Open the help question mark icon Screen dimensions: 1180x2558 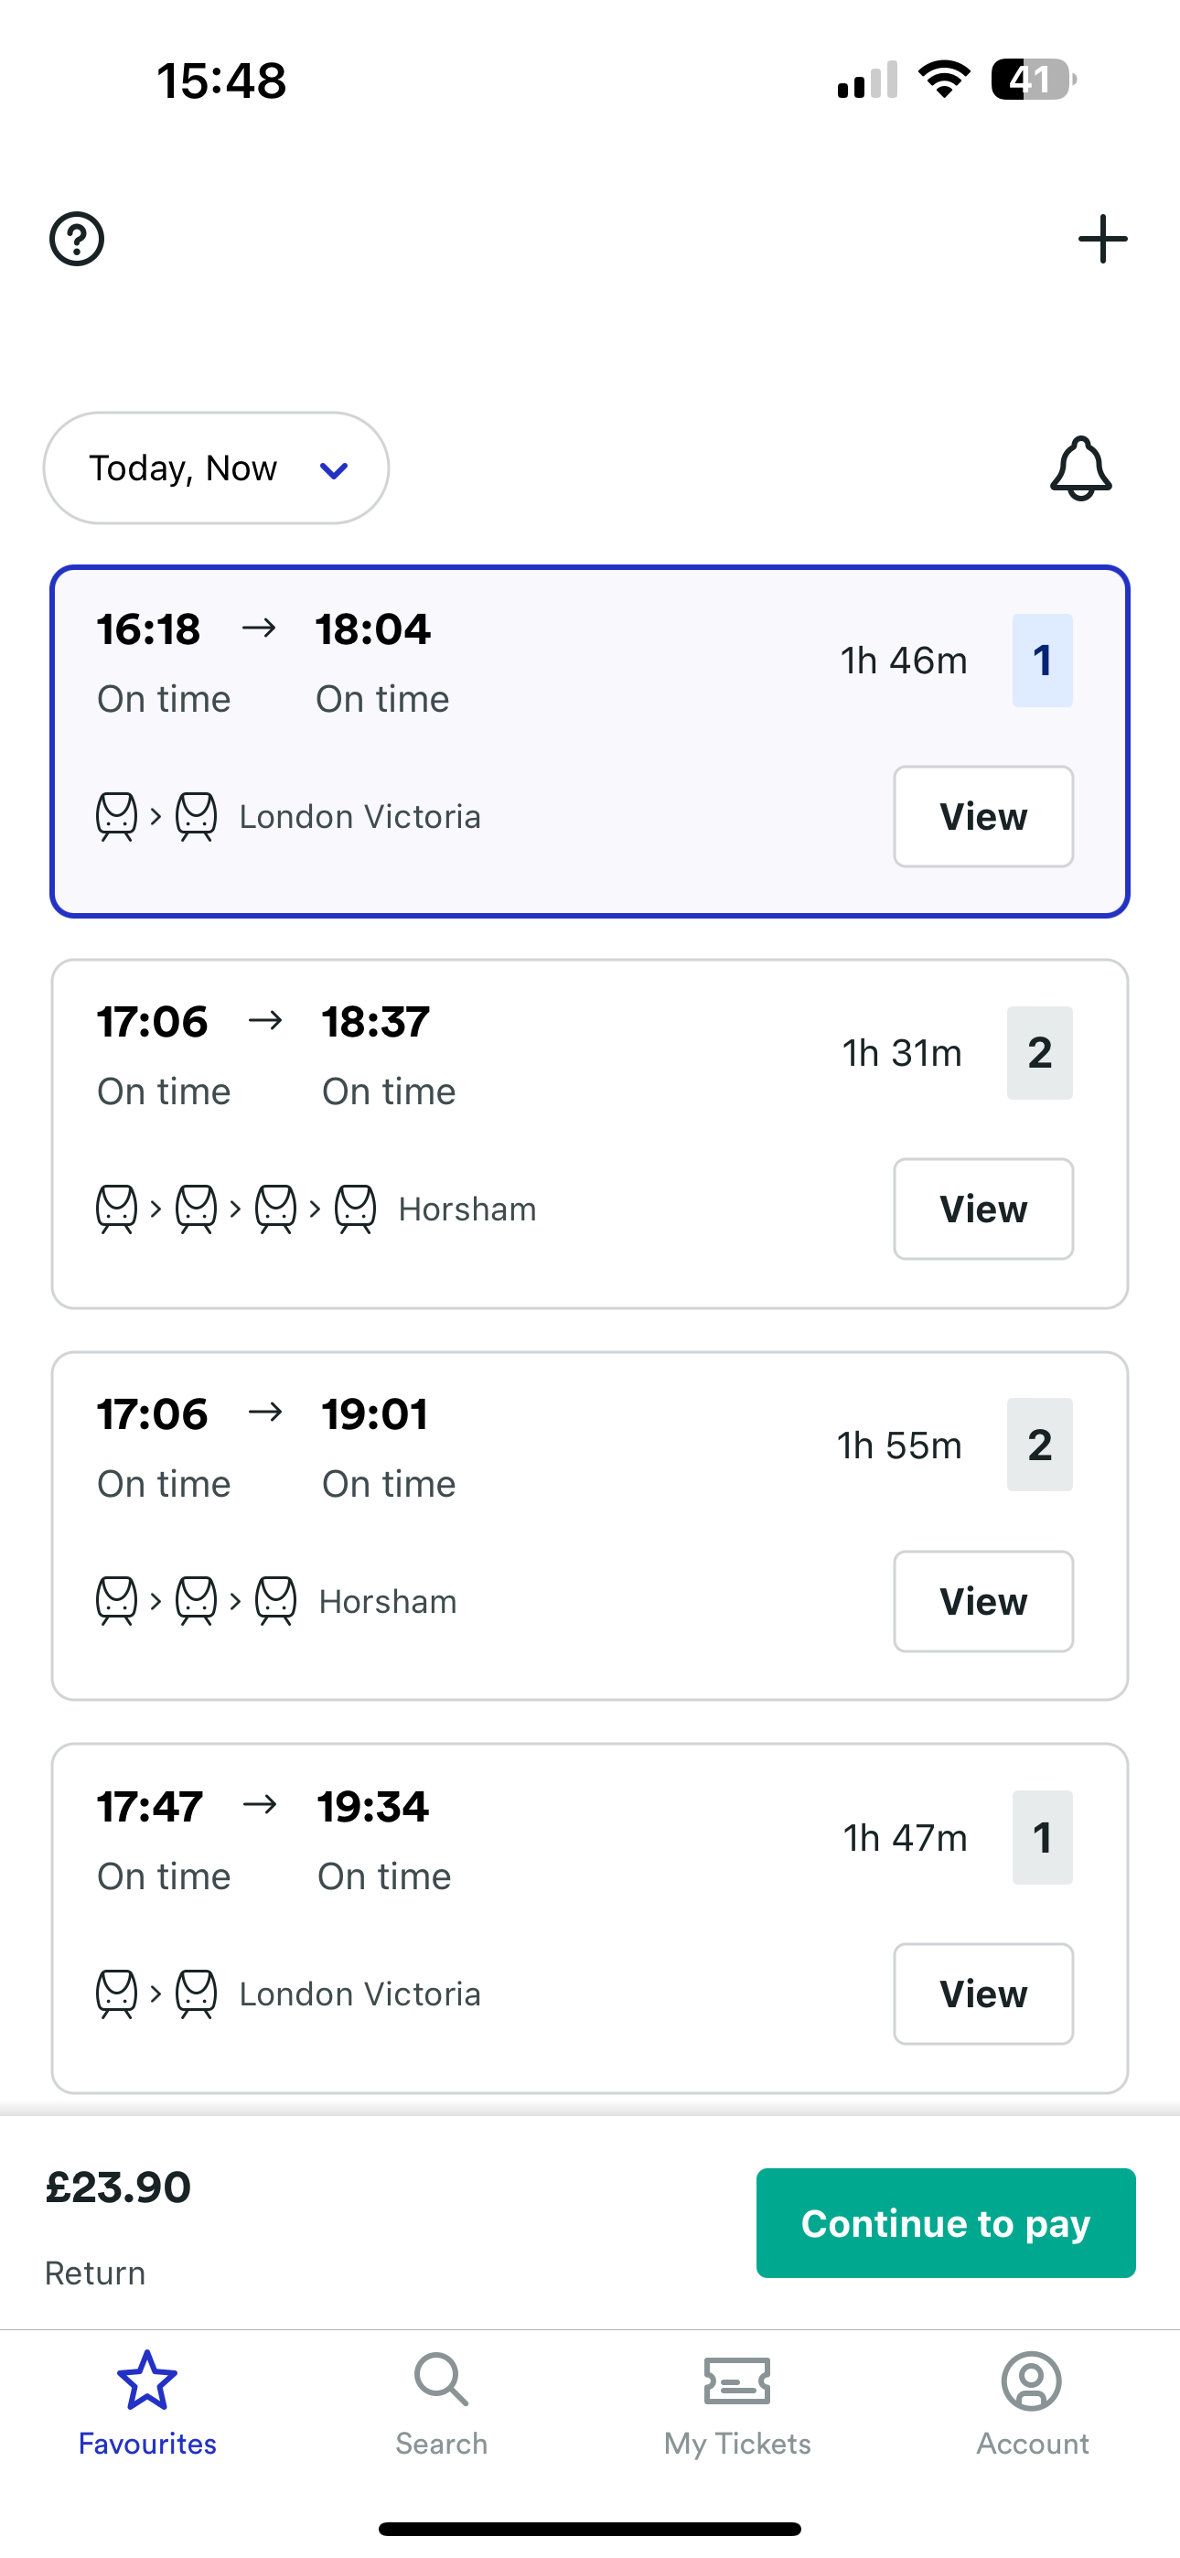(x=77, y=240)
